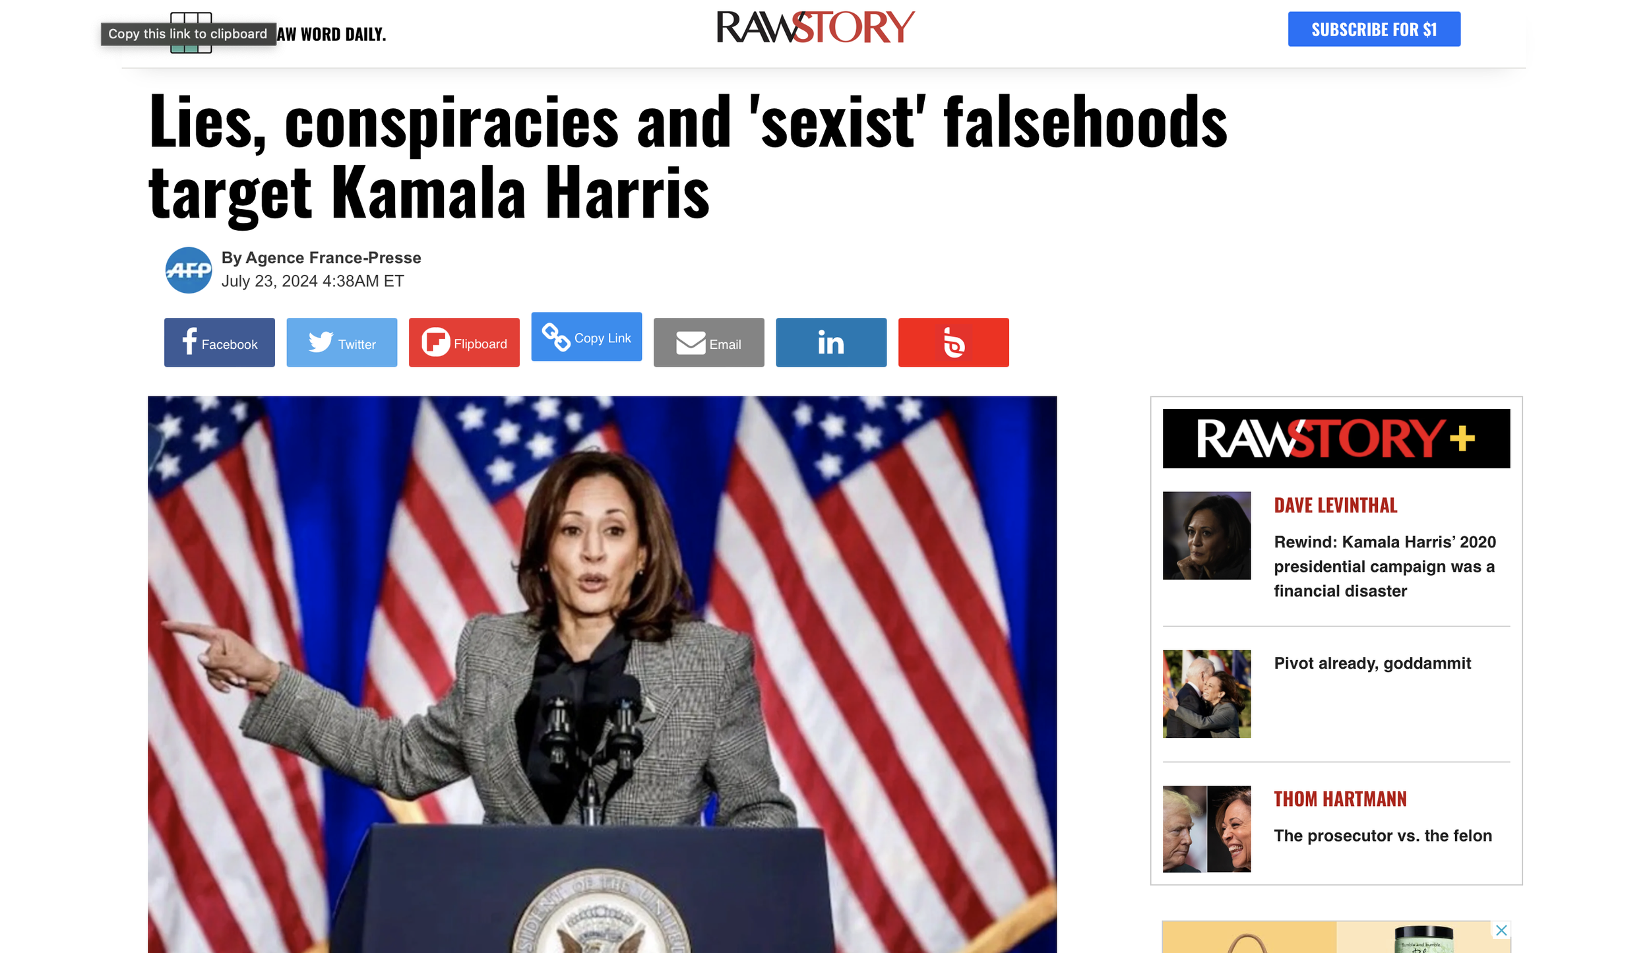Click the main Kamala Harris article photo
The height and width of the screenshot is (953, 1649).
tap(602, 674)
